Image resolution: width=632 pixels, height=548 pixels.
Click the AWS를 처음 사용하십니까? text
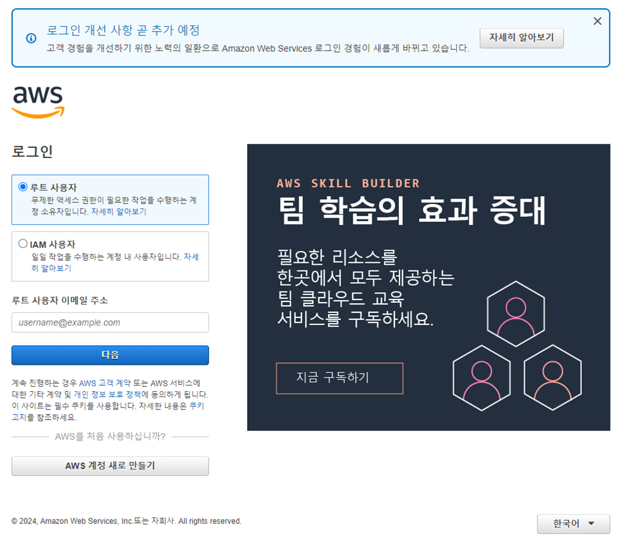pyautogui.click(x=110, y=436)
